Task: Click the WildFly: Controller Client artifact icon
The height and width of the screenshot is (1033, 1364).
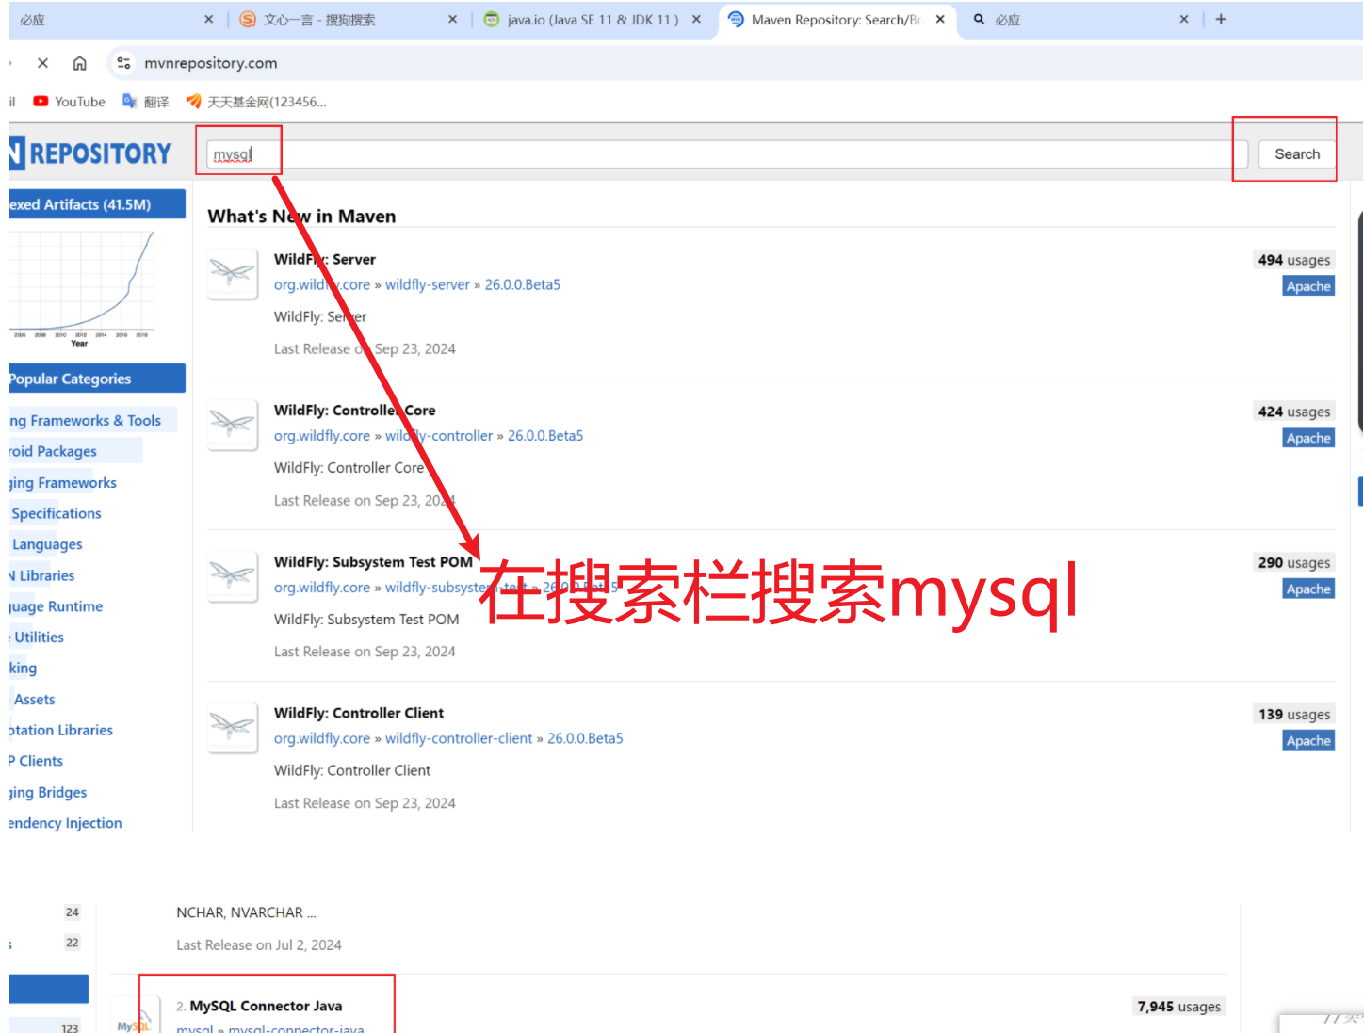Action: click(x=232, y=728)
